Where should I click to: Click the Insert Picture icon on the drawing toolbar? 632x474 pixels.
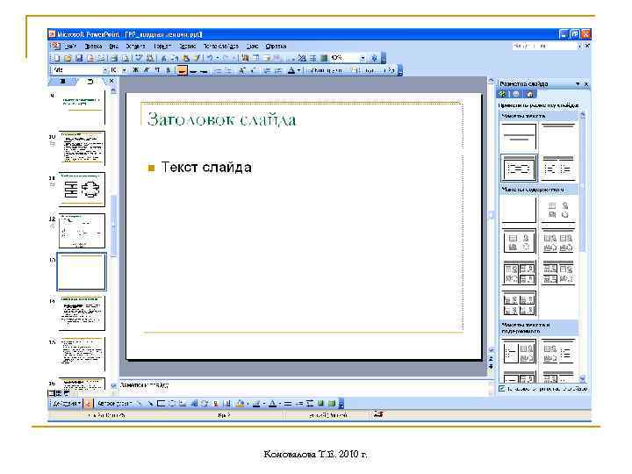(227, 403)
